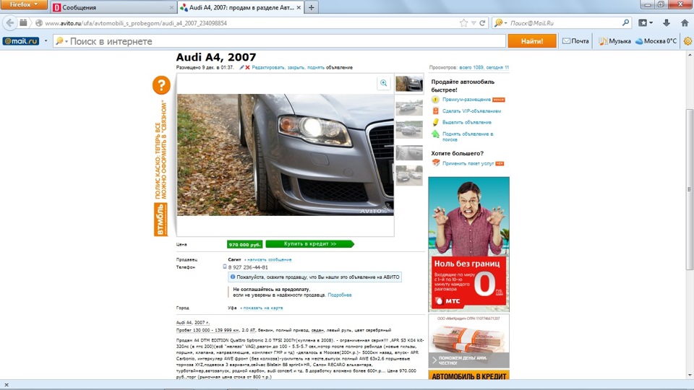
Task: Open Почта in the Mail.ru toolbar
Action: [575, 41]
